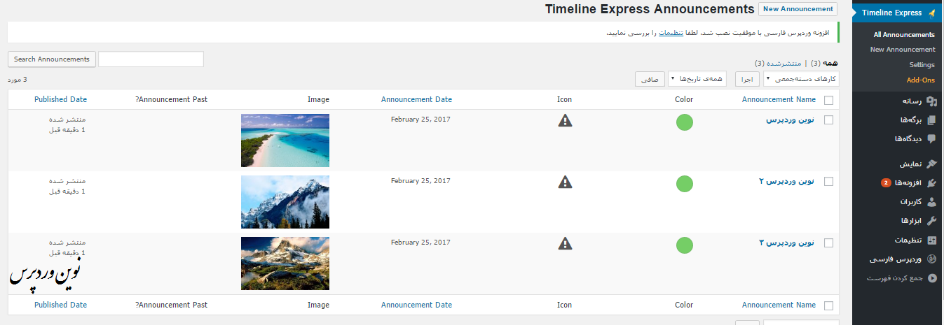
Task: Select the checkbox for نوین وردپرس ۳
Action: (x=829, y=243)
